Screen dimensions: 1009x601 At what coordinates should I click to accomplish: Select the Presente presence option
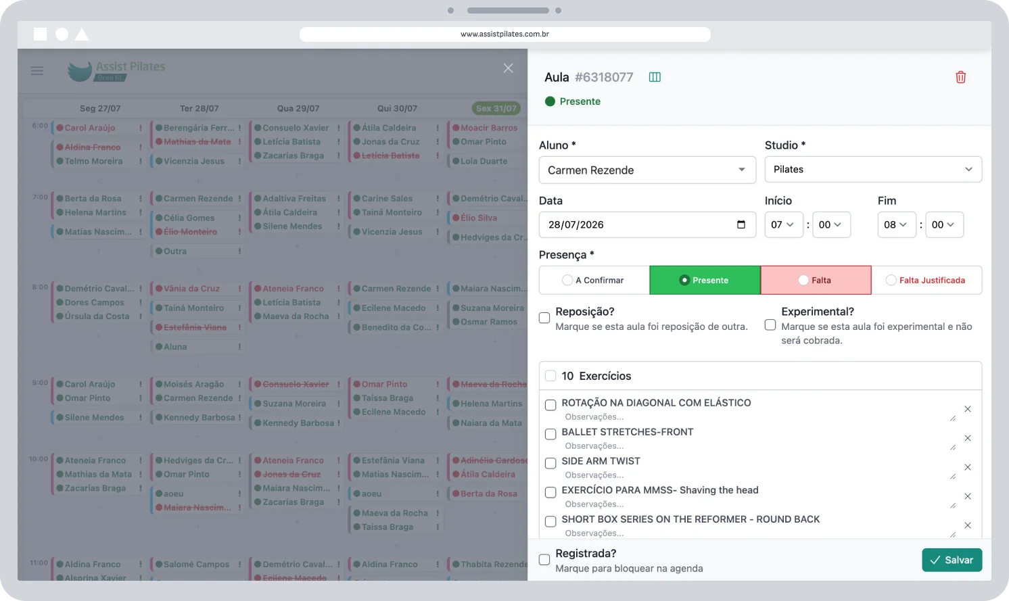[705, 280]
